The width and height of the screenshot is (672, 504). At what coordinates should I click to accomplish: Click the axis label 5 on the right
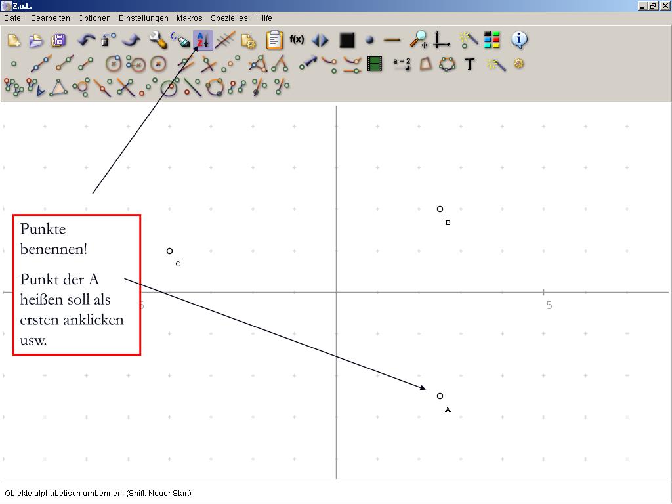(x=549, y=305)
